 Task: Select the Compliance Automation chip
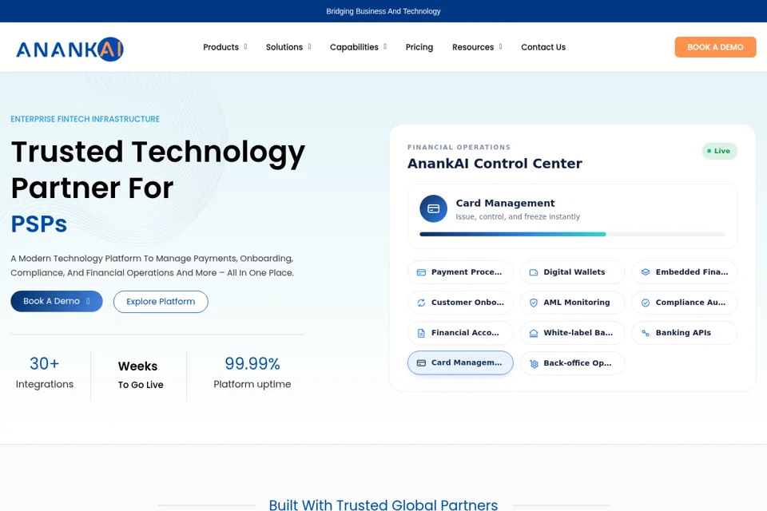(685, 303)
